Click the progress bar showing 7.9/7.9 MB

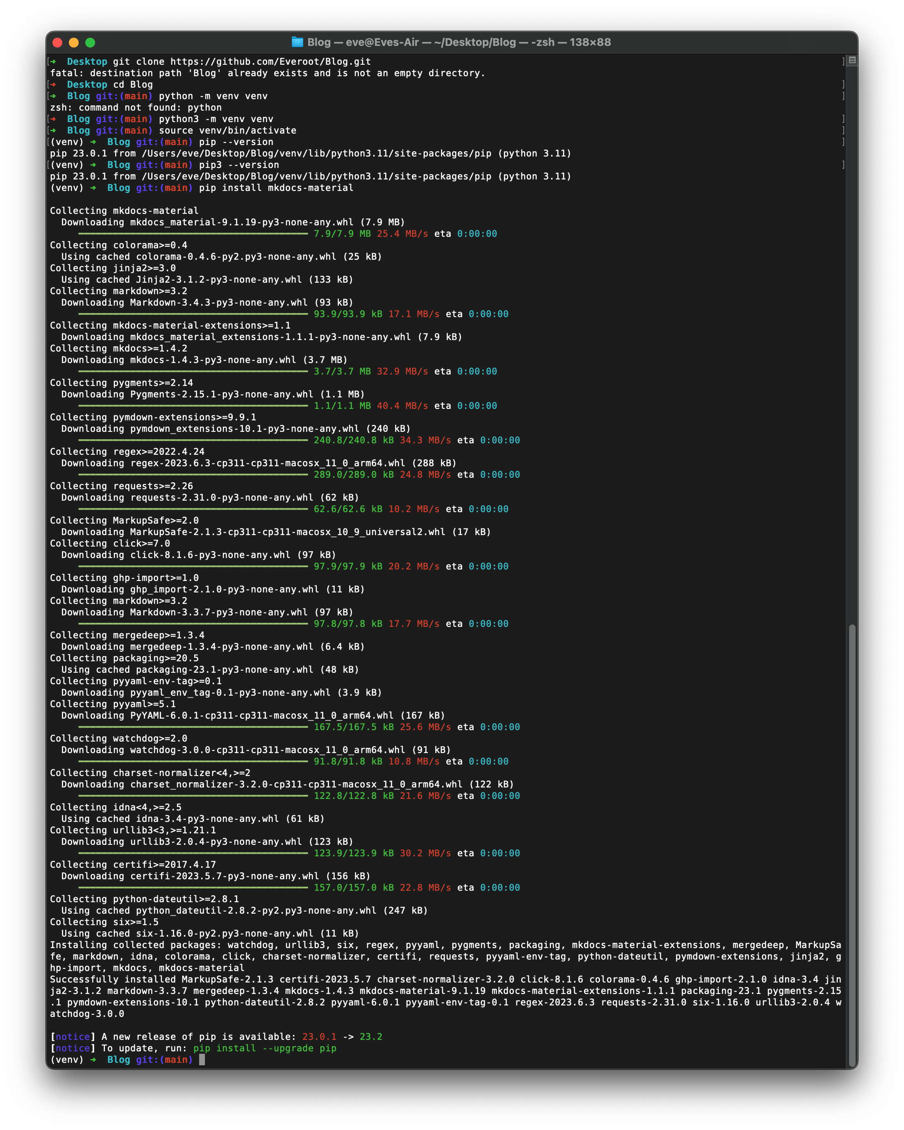click(x=193, y=234)
